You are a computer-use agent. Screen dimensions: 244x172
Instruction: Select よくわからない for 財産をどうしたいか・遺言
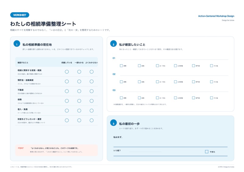[x=91, y=120]
